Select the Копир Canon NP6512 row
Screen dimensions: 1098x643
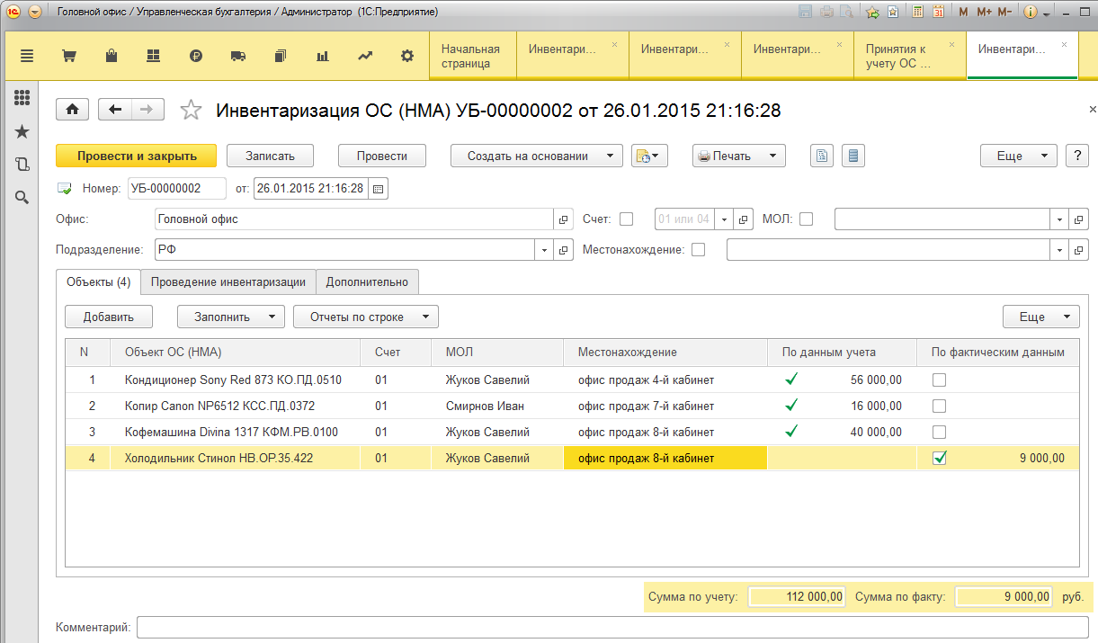[219, 406]
